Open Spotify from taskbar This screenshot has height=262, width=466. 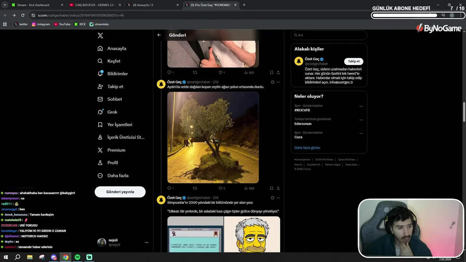pos(77,257)
